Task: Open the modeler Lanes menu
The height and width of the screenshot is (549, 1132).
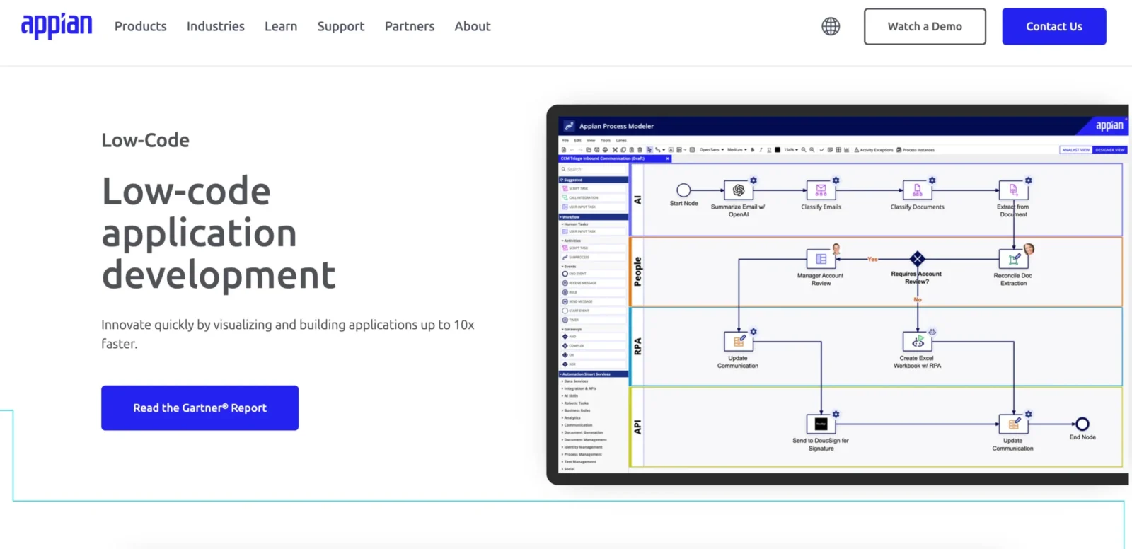Action: 621,141
